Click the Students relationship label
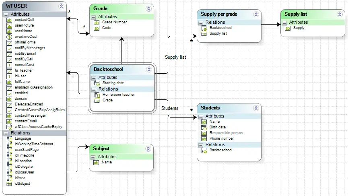 170,108
